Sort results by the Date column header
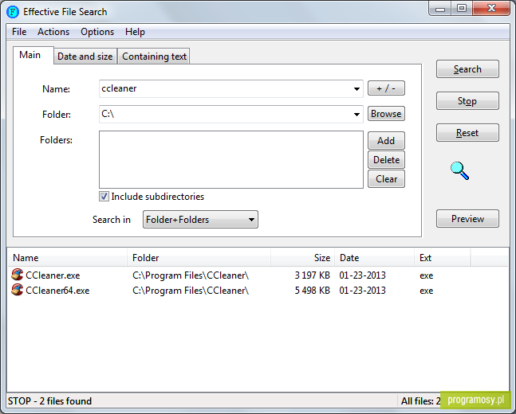 click(x=375, y=258)
